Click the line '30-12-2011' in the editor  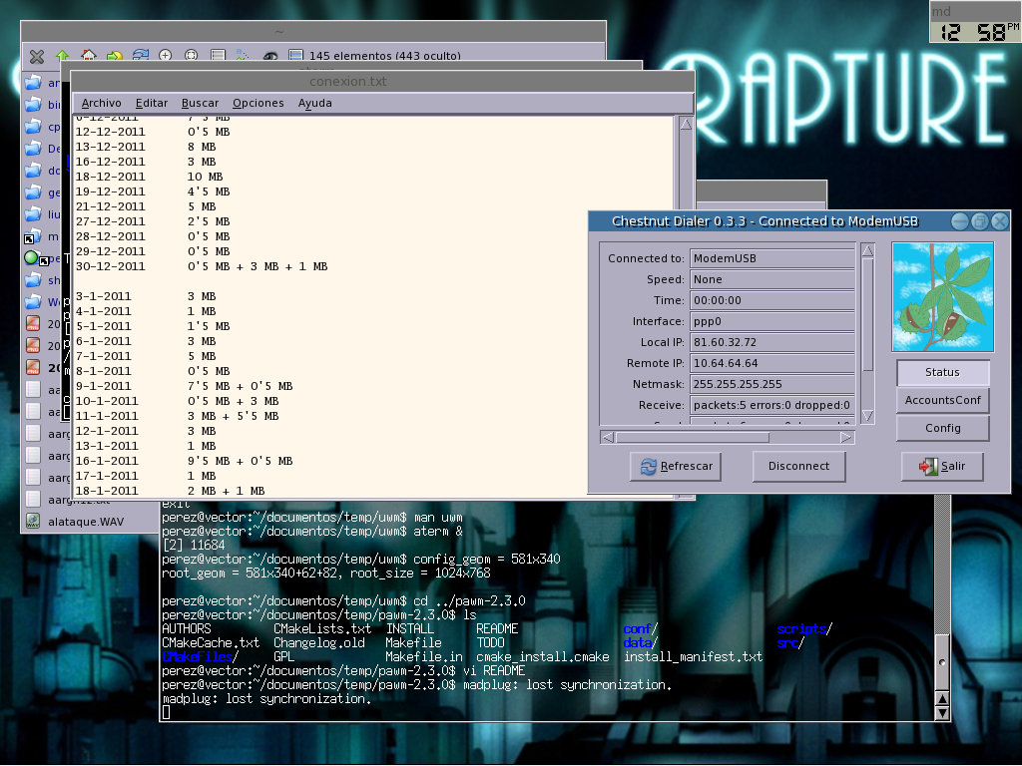(202, 266)
